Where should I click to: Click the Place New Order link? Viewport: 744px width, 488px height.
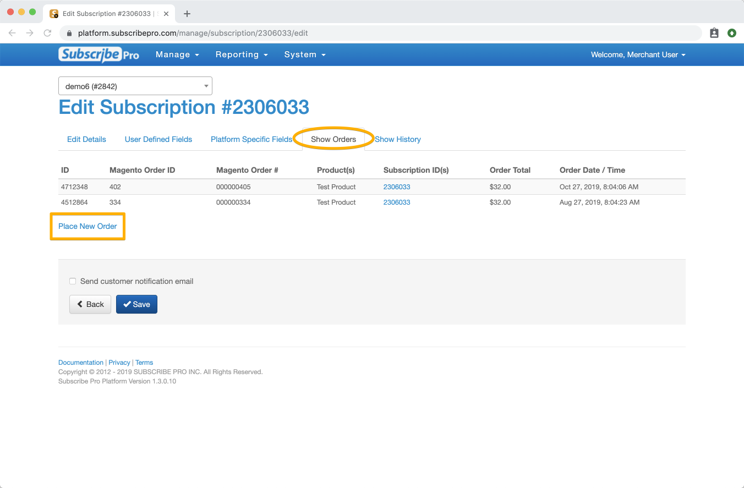pyautogui.click(x=87, y=226)
